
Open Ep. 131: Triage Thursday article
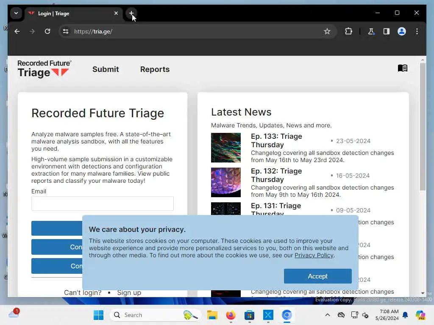click(276, 209)
